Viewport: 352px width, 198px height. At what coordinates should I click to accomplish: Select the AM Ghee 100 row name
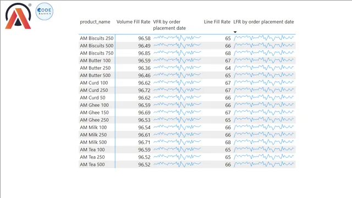coord(94,105)
